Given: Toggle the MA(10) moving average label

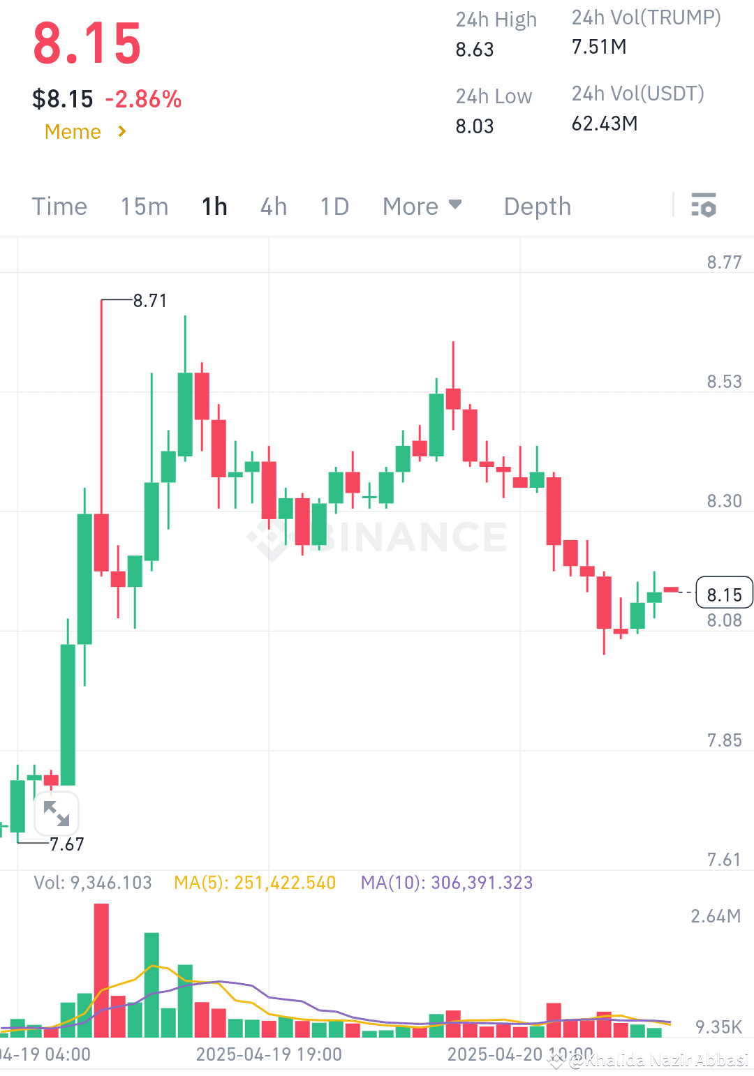Looking at the screenshot, I should (446, 883).
